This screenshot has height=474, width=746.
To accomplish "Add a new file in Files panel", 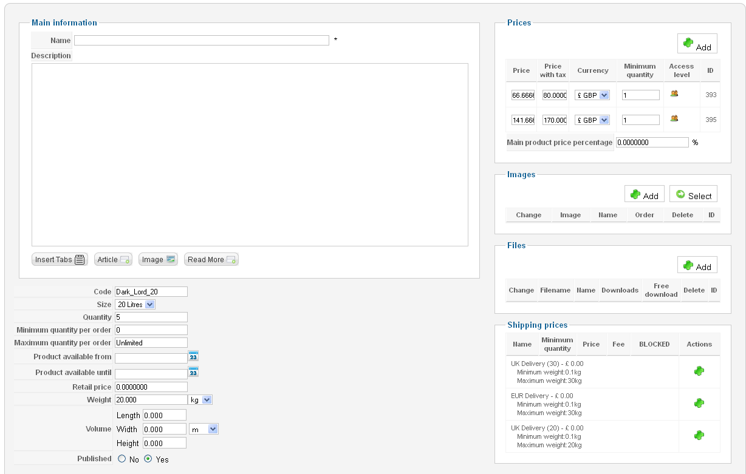I will coord(697,266).
